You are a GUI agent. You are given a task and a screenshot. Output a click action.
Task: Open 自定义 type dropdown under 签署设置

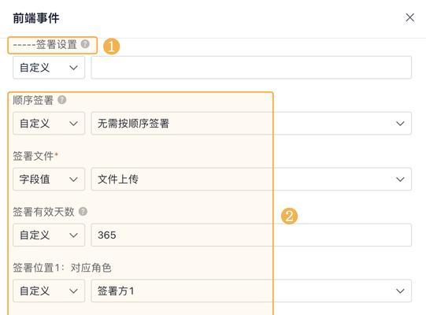(x=49, y=68)
